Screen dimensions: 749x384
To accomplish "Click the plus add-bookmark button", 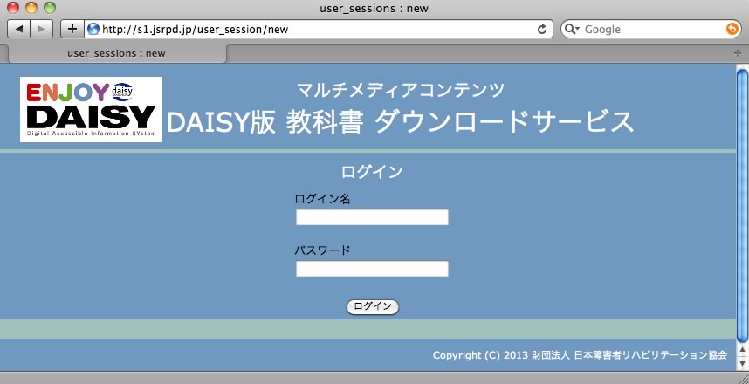I will [x=72, y=29].
